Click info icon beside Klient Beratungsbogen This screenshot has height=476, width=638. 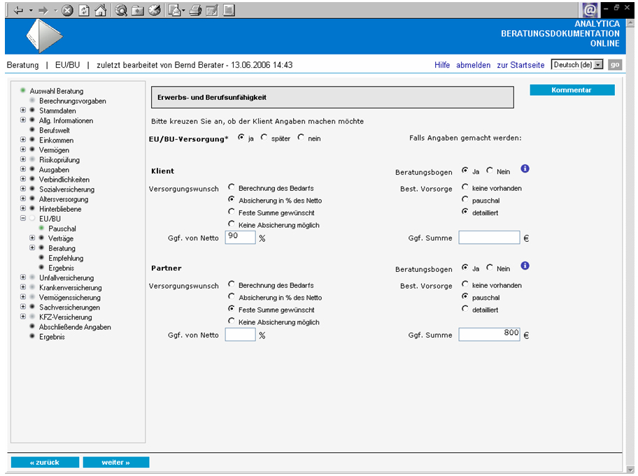coord(525,169)
